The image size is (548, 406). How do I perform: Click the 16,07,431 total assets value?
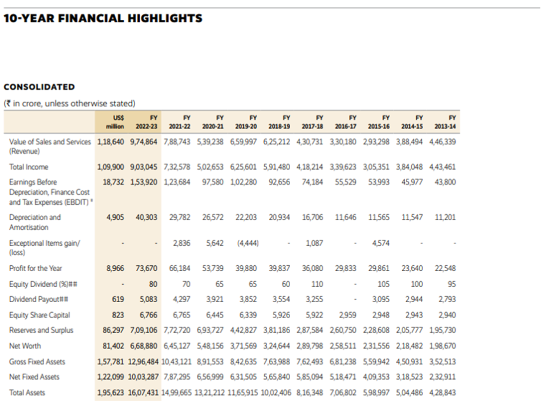pos(143,393)
